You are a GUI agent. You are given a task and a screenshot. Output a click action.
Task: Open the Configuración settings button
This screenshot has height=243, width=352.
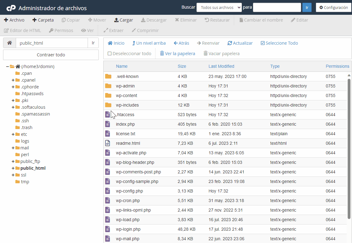pyautogui.click(x=333, y=7)
